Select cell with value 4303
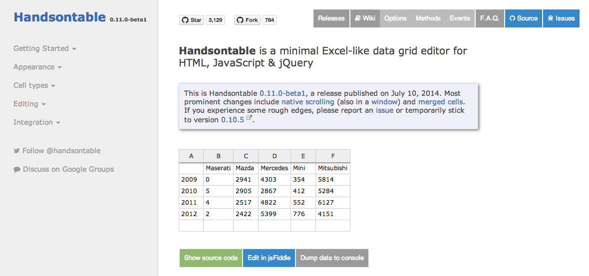The height and width of the screenshot is (276, 589). point(275,180)
